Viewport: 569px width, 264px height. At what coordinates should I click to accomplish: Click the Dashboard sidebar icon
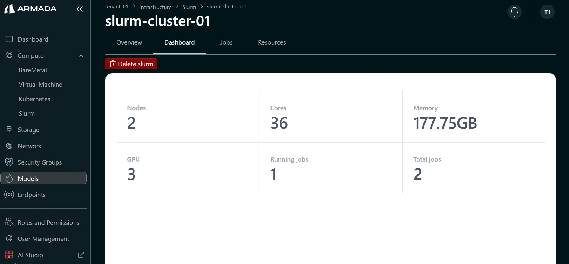click(x=9, y=39)
